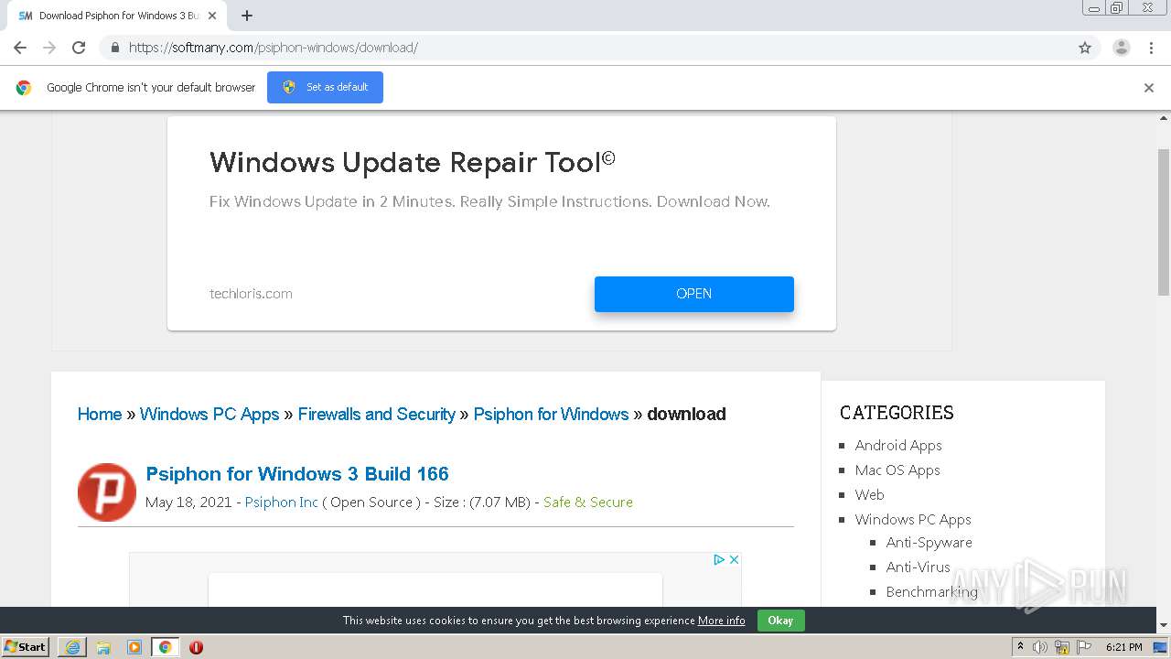Click the Set as default button
The image size is (1171, 659).
(325, 87)
